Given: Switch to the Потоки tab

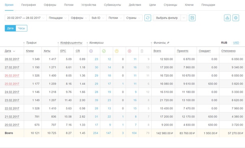Looking at the screenshot, I should [x=69, y=5].
